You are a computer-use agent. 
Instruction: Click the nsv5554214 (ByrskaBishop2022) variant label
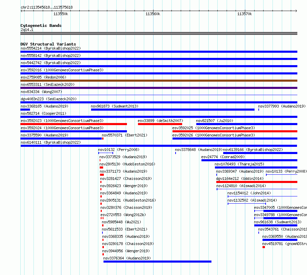[x=51, y=48]
